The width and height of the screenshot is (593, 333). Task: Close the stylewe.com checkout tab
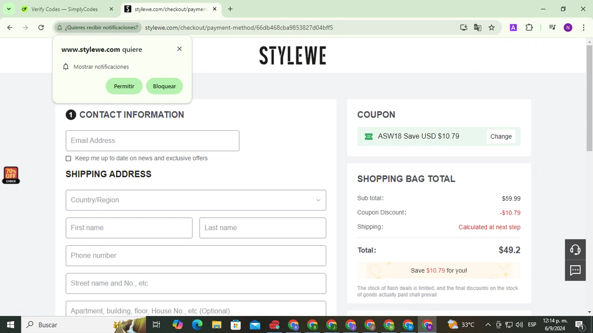point(215,9)
